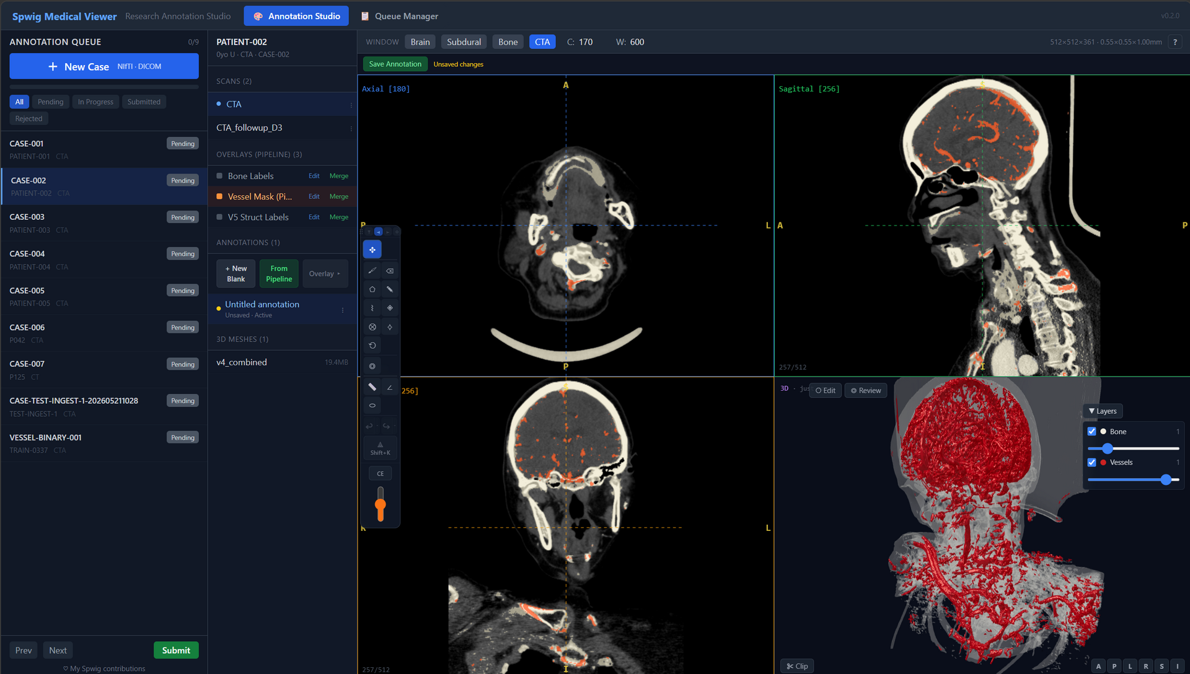This screenshot has height=674, width=1190.
Task: Open the Overlay dropdown button
Action: click(325, 274)
